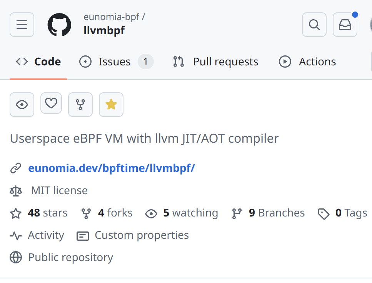
Task: Go to the GitHub homepage logo
Action: pyautogui.click(x=59, y=25)
